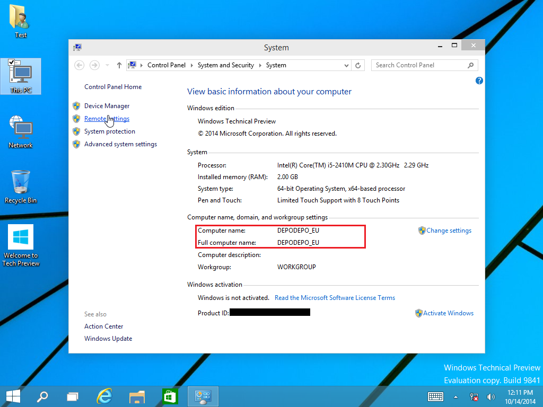Open Device Manager link
This screenshot has width=543, height=407.
107,106
